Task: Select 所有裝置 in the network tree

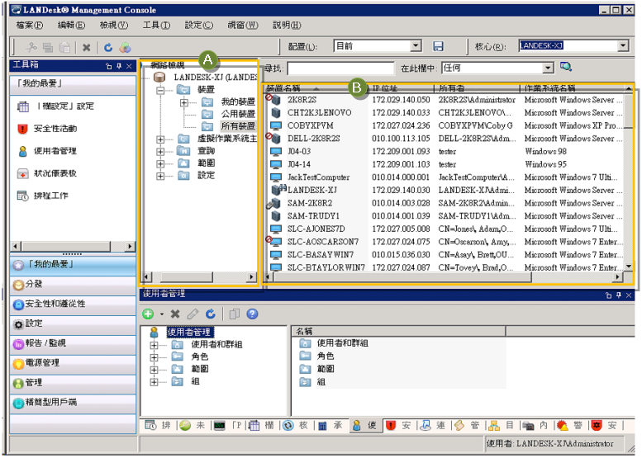Action: point(237,126)
